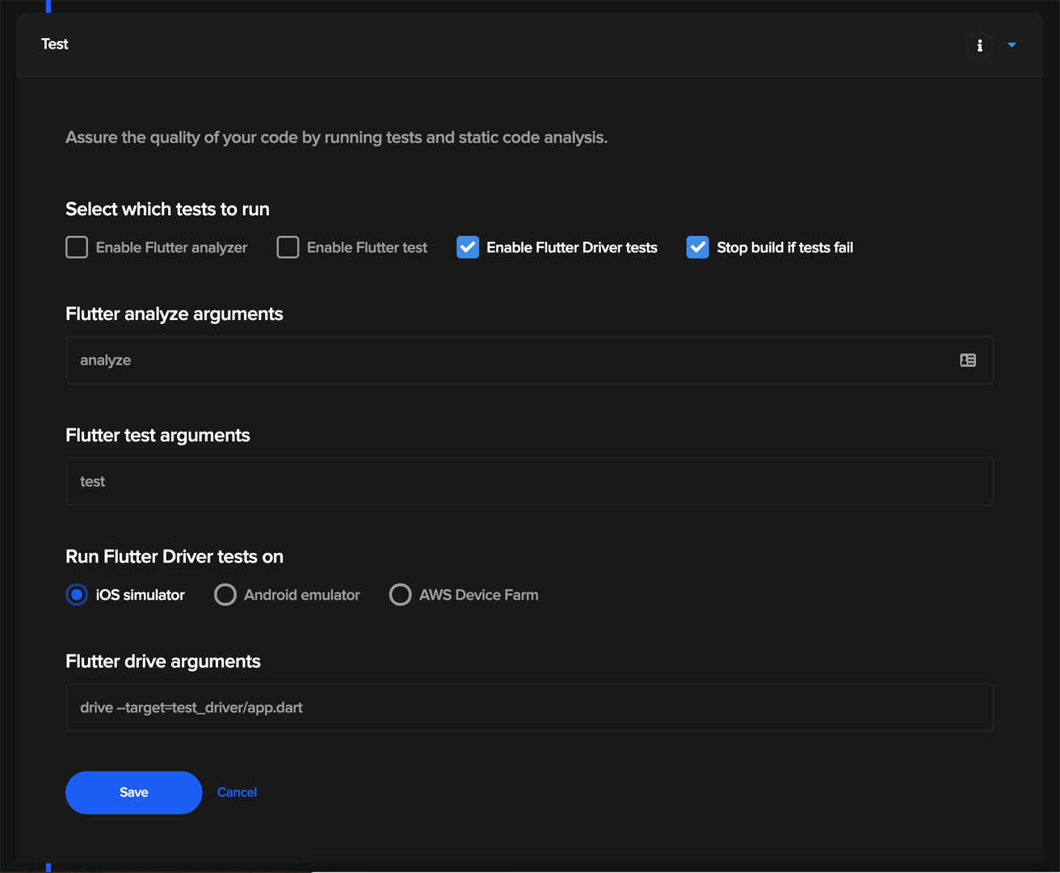Viewport: 1060px width, 873px height.
Task: Select the iOS simulator radio button
Action: tap(77, 595)
